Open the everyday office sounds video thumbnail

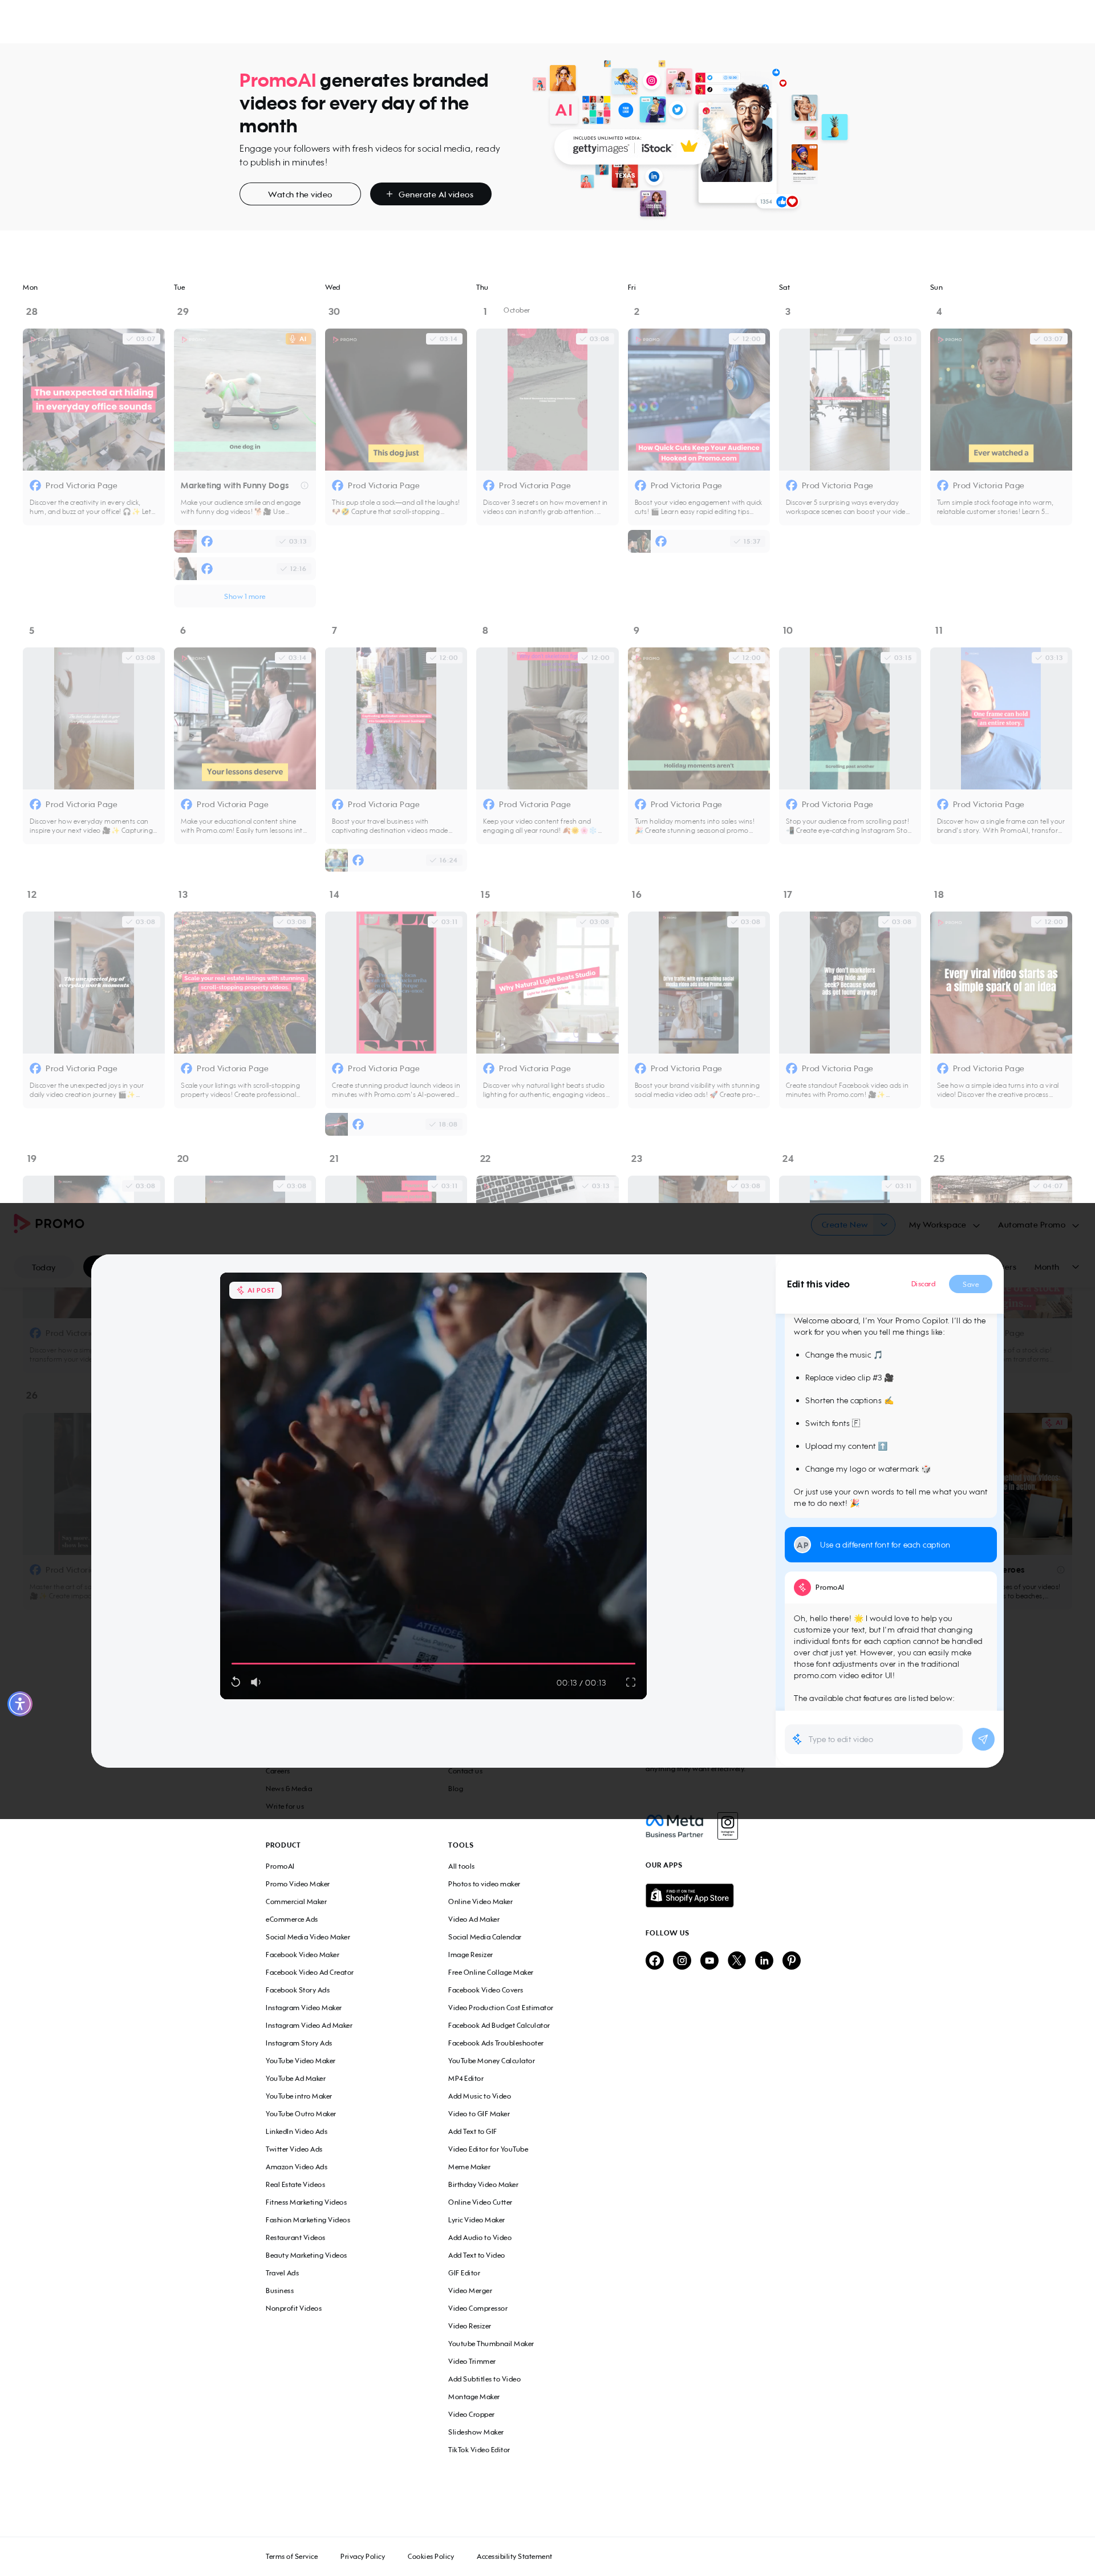point(94,399)
